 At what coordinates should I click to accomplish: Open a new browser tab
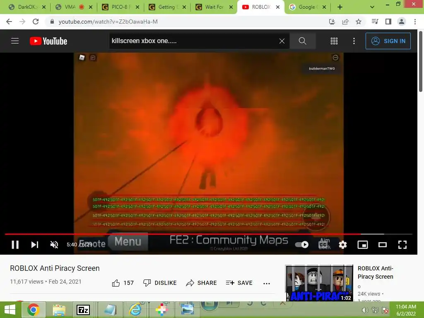(x=340, y=7)
